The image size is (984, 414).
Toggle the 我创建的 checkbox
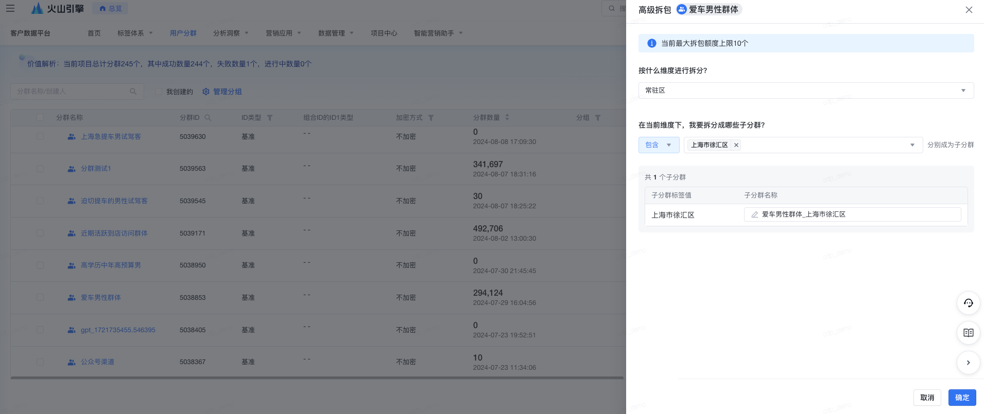click(159, 92)
